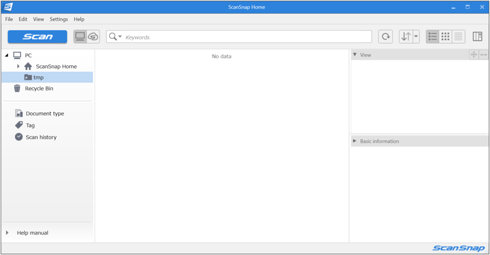The image size is (490, 255).
Task: Open Document type category
Action: pos(45,113)
